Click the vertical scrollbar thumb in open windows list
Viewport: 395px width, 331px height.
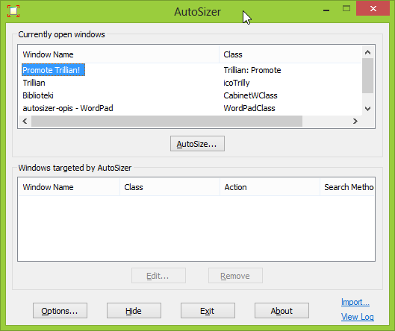click(x=367, y=76)
